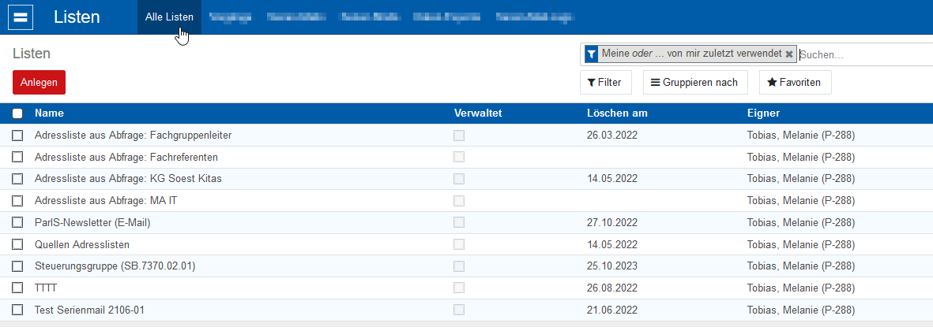Sort the table by Name column
The width and height of the screenshot is (933, 327).
49,113
